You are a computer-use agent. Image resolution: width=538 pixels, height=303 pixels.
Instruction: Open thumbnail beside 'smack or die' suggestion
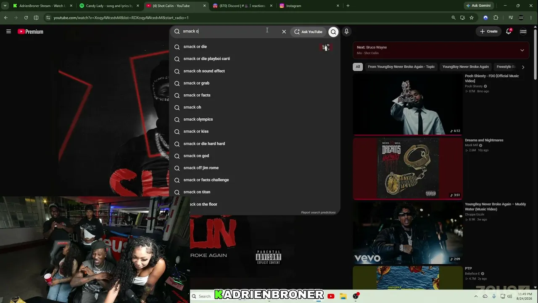tap(326, 47)
